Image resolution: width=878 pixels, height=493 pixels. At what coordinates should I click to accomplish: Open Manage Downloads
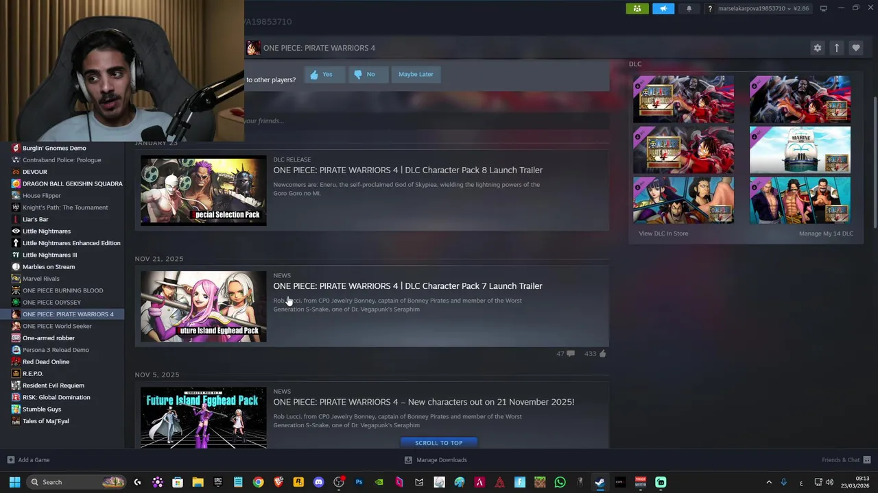pos(436,460)
